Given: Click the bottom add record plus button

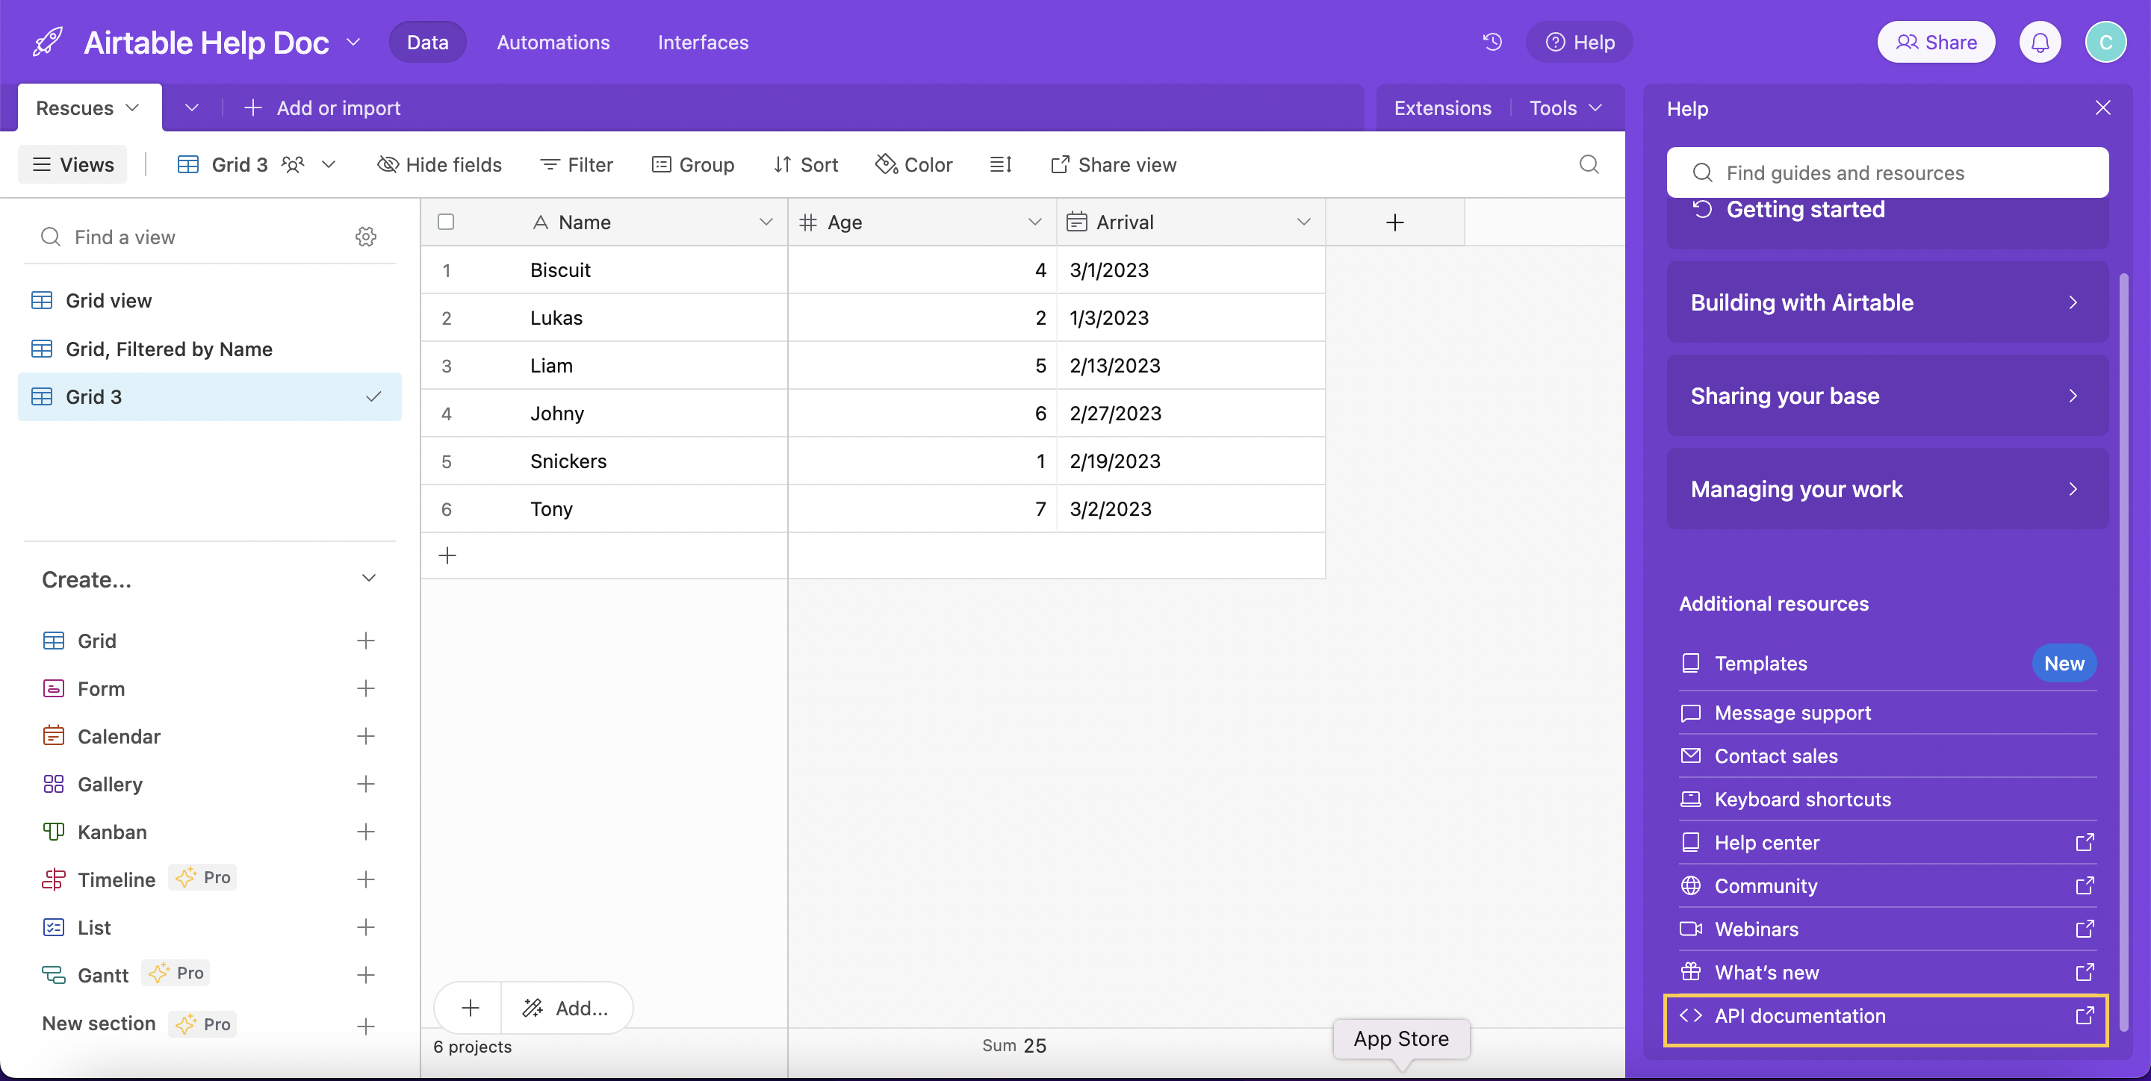Looking at the screenshot, I should (470, 1008).
